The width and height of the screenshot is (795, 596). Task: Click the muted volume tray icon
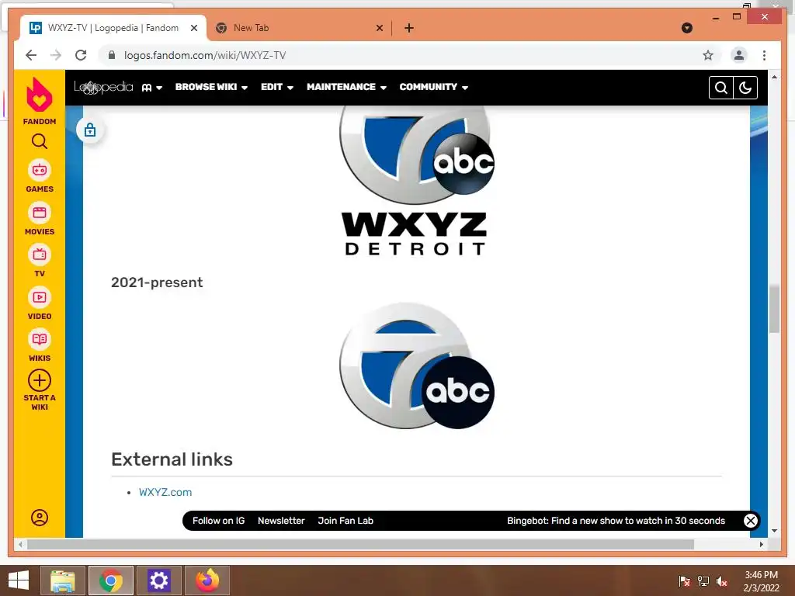pyautogui.click(x=721, y=581)
